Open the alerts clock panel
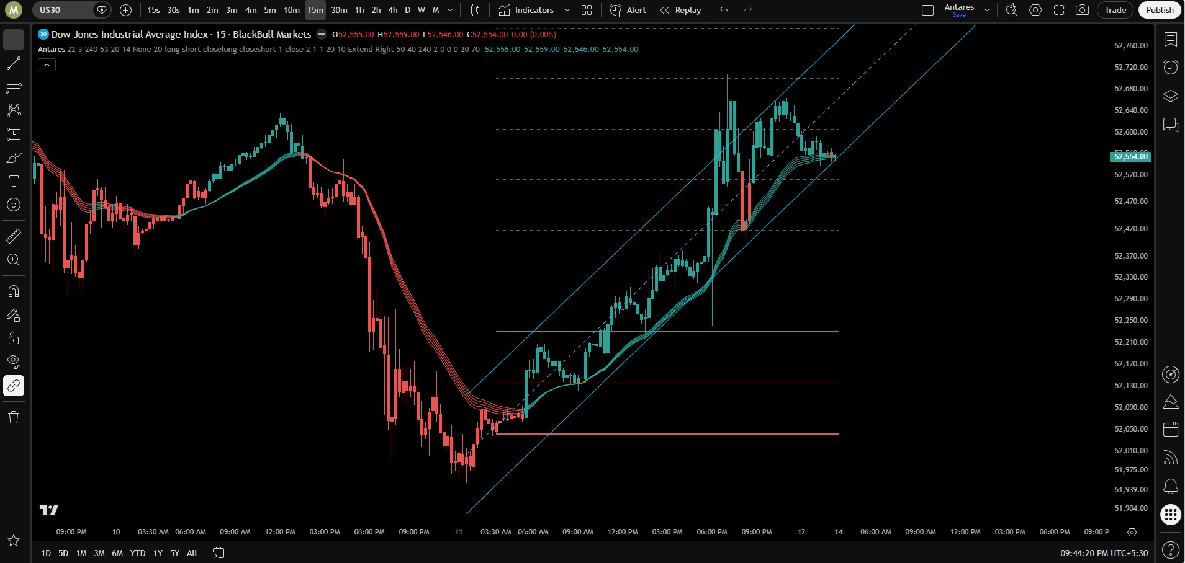1185x563 pixels. [1171, 67]
